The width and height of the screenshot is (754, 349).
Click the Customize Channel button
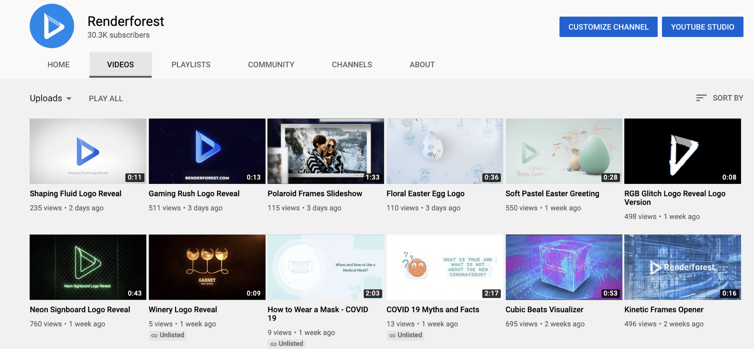click(x=608, y=27)
